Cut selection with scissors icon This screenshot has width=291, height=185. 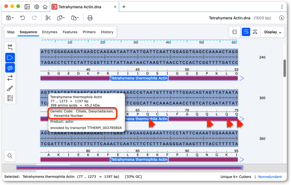tap(48, 18)
